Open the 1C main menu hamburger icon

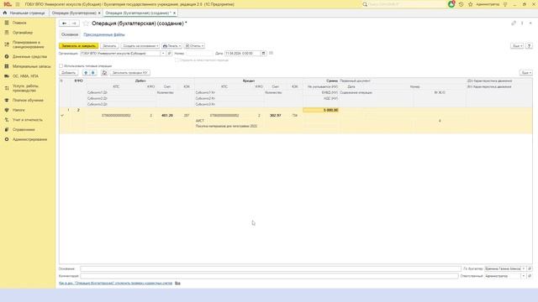click(18, 4)
